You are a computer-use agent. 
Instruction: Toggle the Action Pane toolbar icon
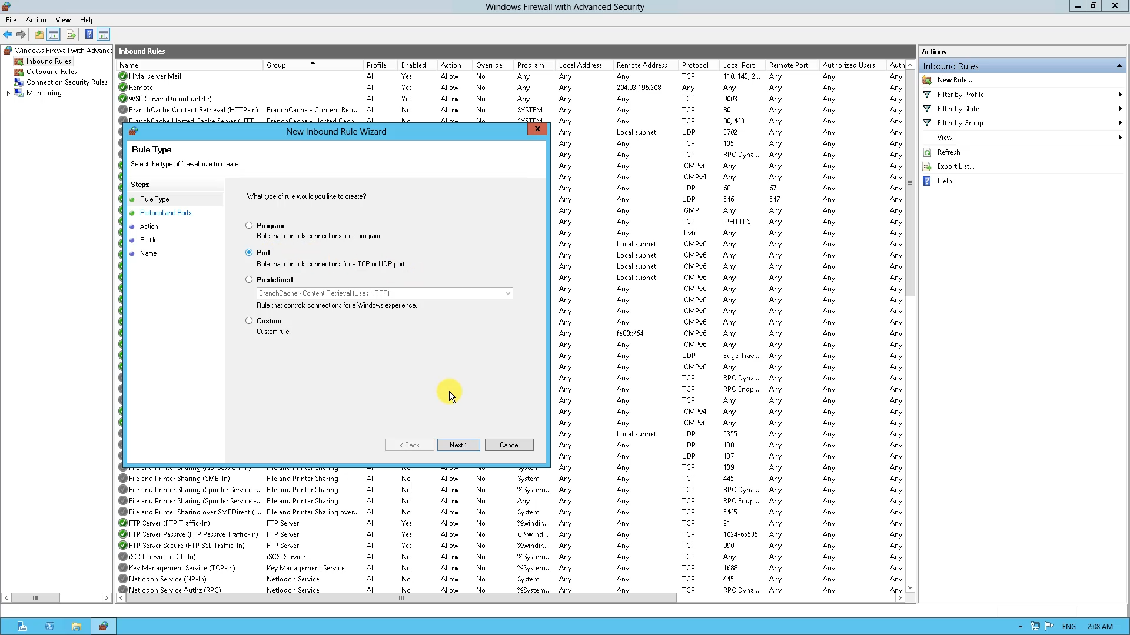tap(104, 35)
